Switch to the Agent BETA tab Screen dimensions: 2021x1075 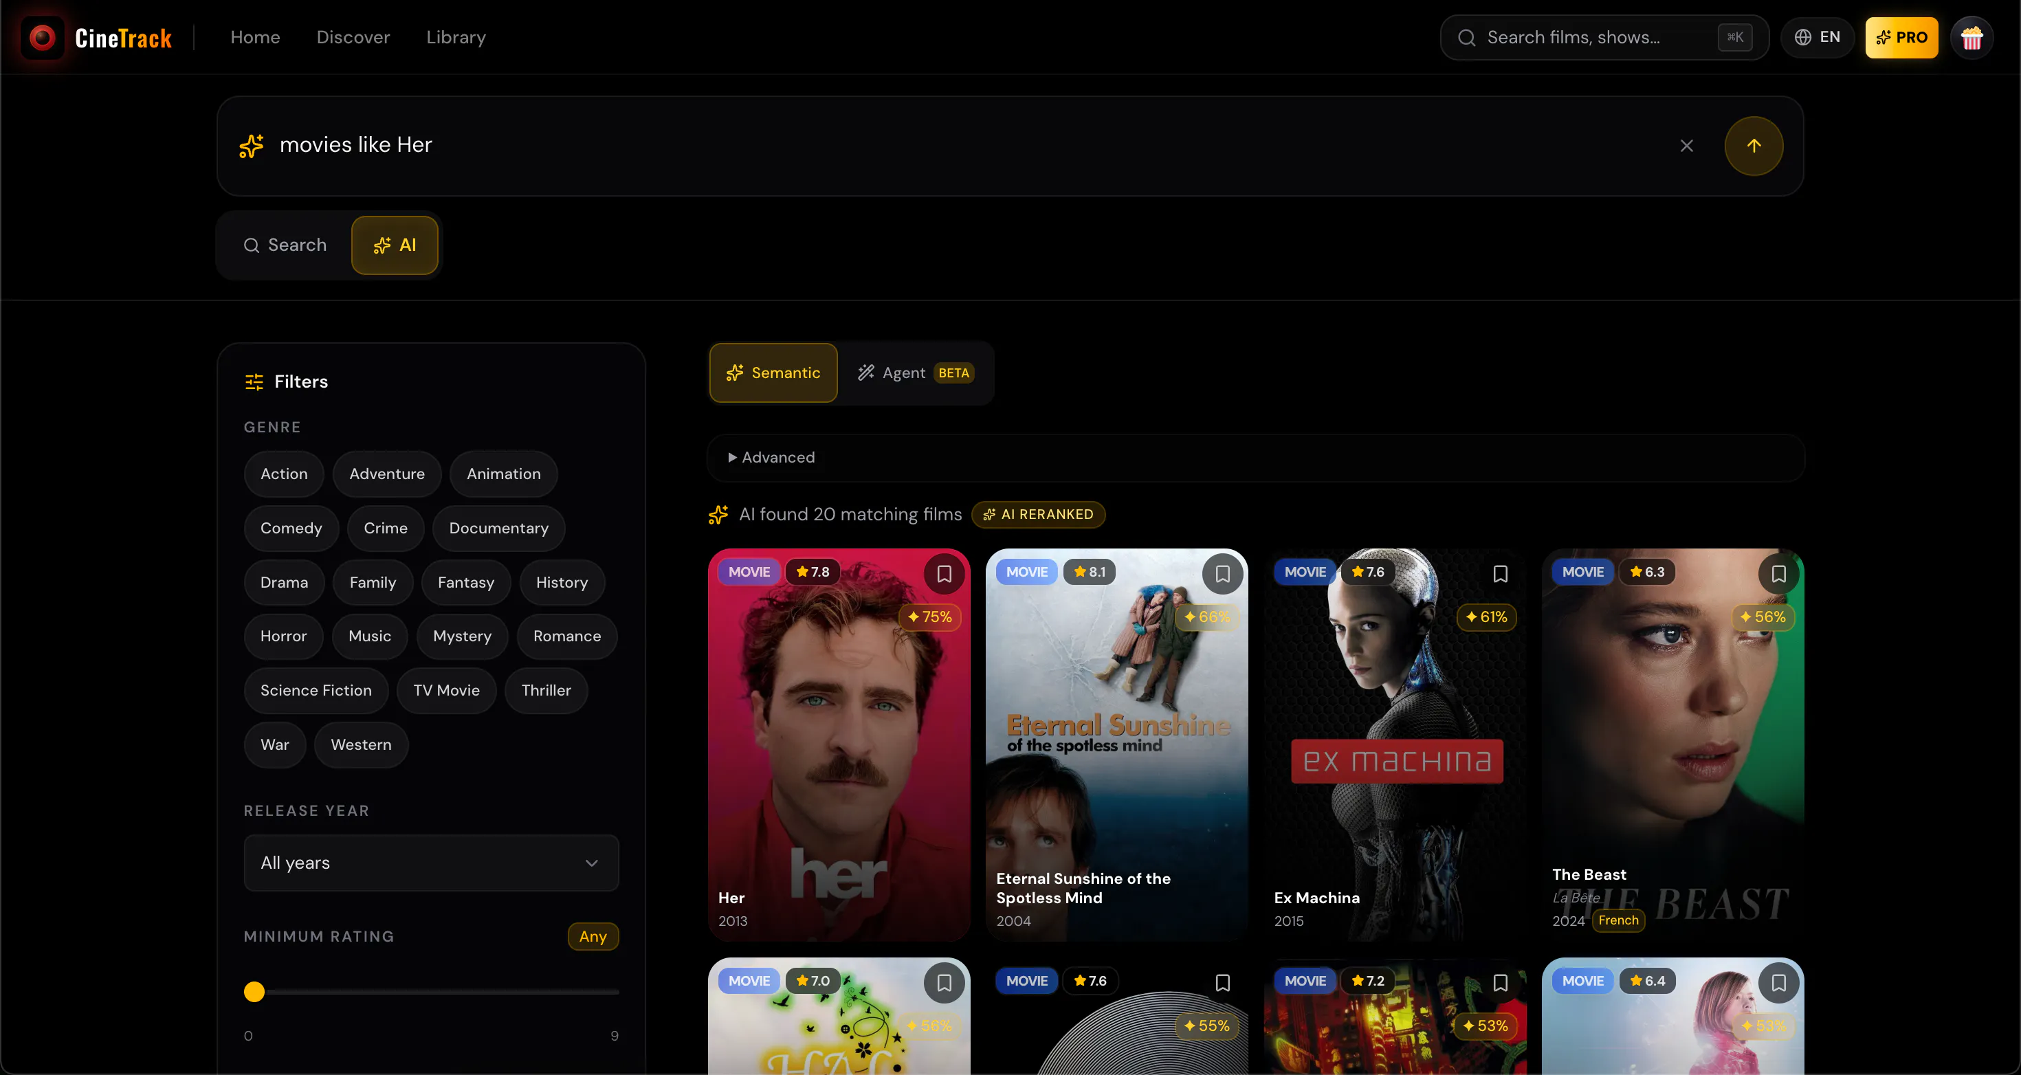(x=916, y=373)
